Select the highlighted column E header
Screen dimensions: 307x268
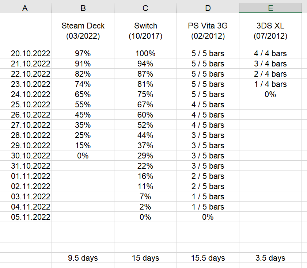coord(270,8)
